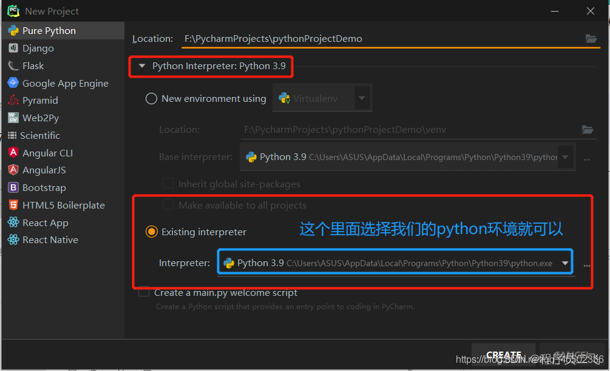This screenshot has height=371, width=610.
Task: Toggle Inherit global site-packages checkbox
Action: tap(168, 183)
